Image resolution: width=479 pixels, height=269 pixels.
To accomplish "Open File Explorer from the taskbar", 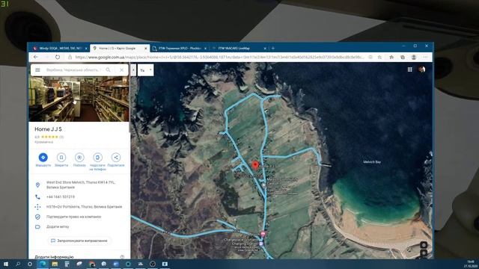I will pyautogui.click(x=55, y=264).
